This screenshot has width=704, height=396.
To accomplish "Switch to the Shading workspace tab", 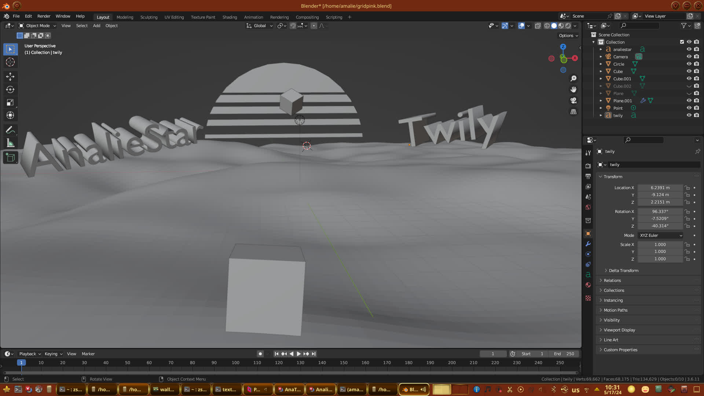I will pos(230,17).
